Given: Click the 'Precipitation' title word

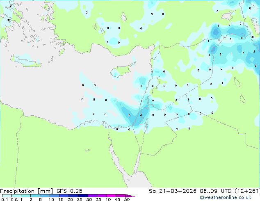Looking at the screenshot, I should [x=17, y=191].
